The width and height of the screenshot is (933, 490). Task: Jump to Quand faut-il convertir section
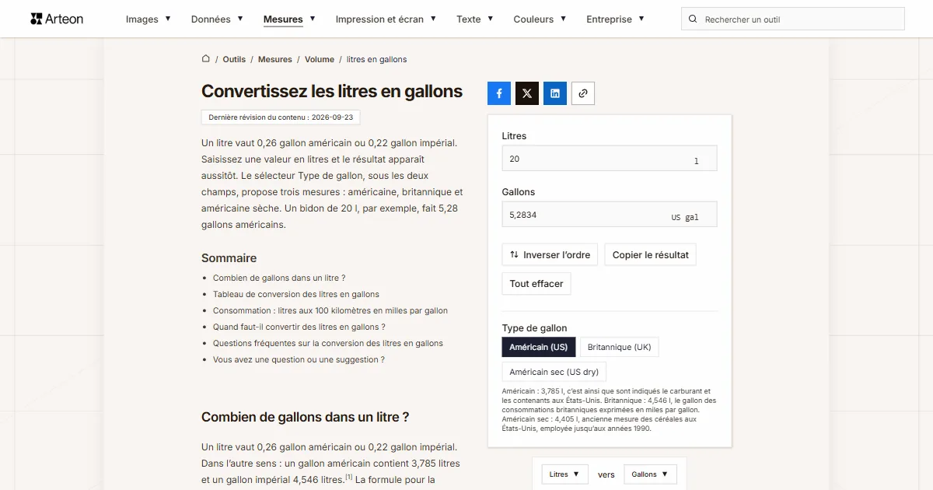299,327
